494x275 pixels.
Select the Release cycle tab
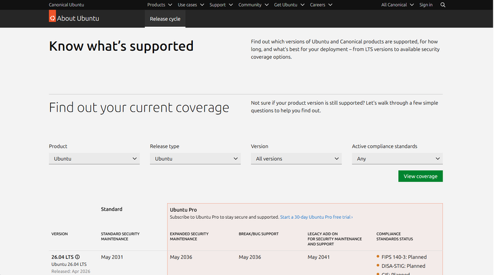click(x=165, y=19)
